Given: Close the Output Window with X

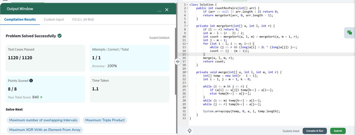Looking at the screenshot, I should (167, 10).
